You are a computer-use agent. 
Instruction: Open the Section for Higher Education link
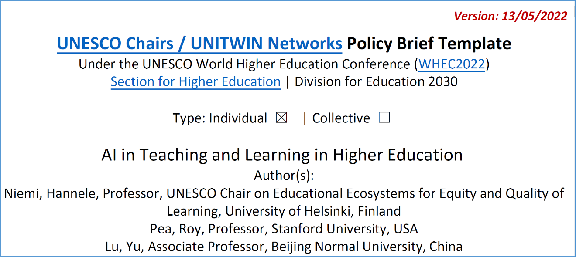point(195,82)
